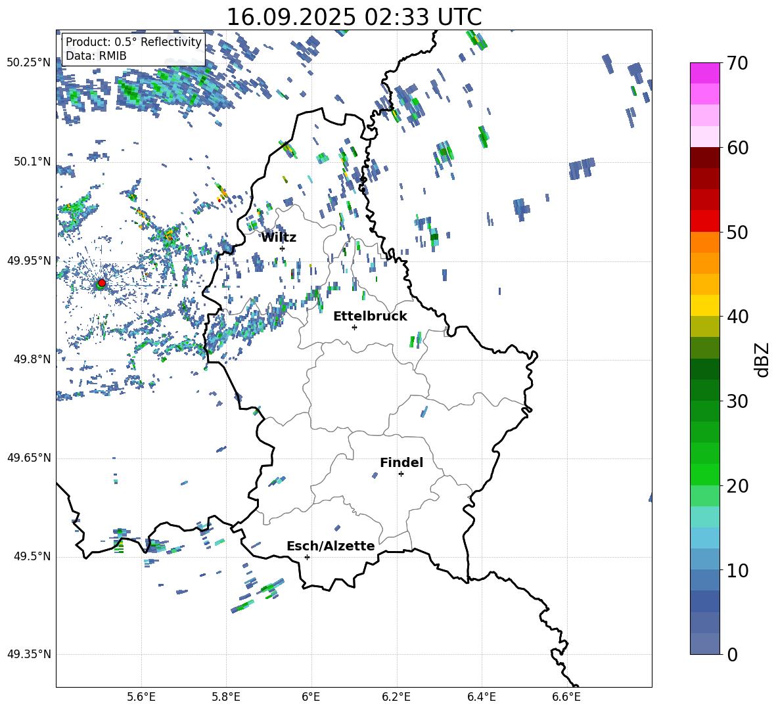Click the Wiltz location cross marker
The height and width of the screenshot is (710, 778).
point(283,248)
